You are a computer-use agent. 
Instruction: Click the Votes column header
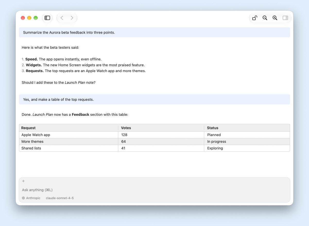tap(161, 128)
